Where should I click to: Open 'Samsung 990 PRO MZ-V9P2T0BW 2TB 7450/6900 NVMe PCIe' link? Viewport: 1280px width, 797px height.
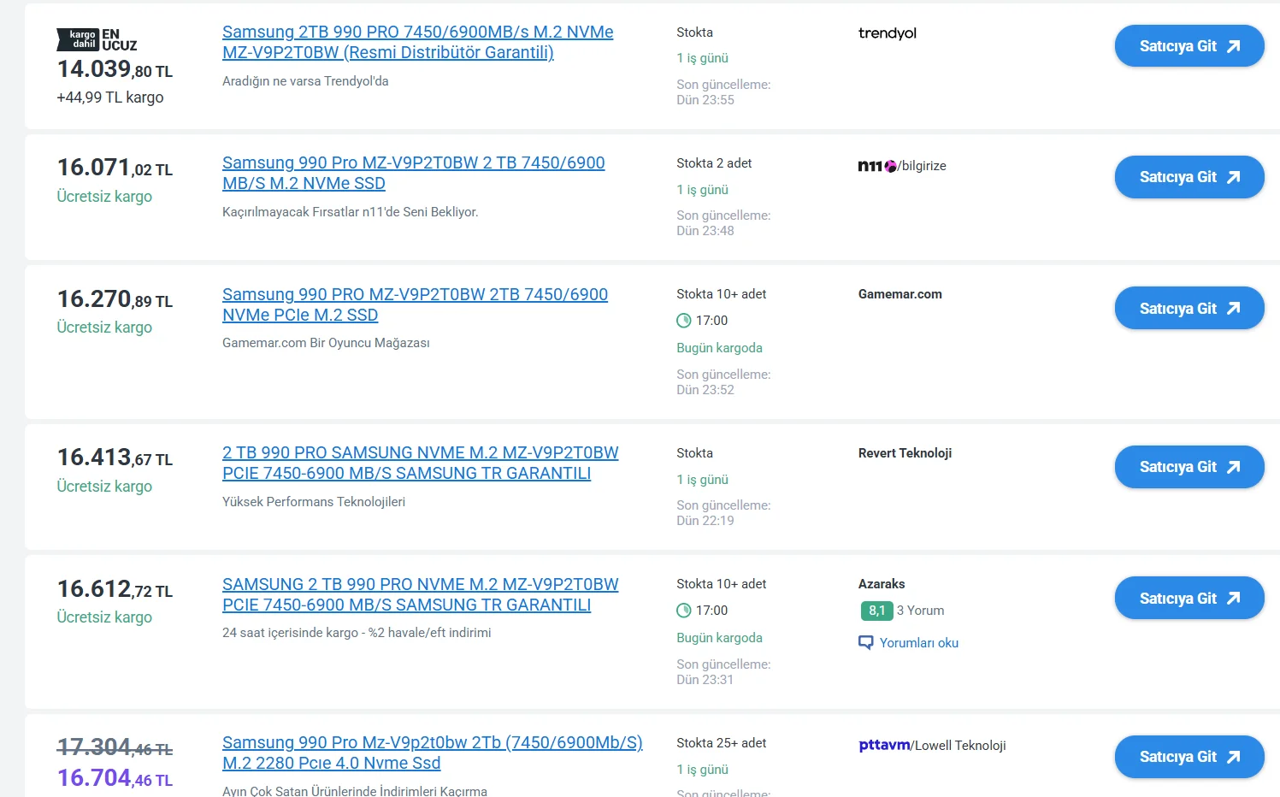(x=416, y=304)
